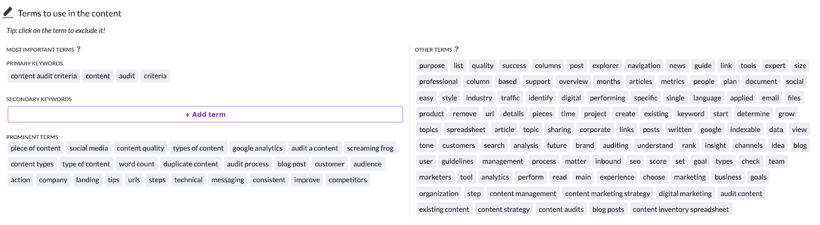Click the 'duplicate content' term

[191, 164]
